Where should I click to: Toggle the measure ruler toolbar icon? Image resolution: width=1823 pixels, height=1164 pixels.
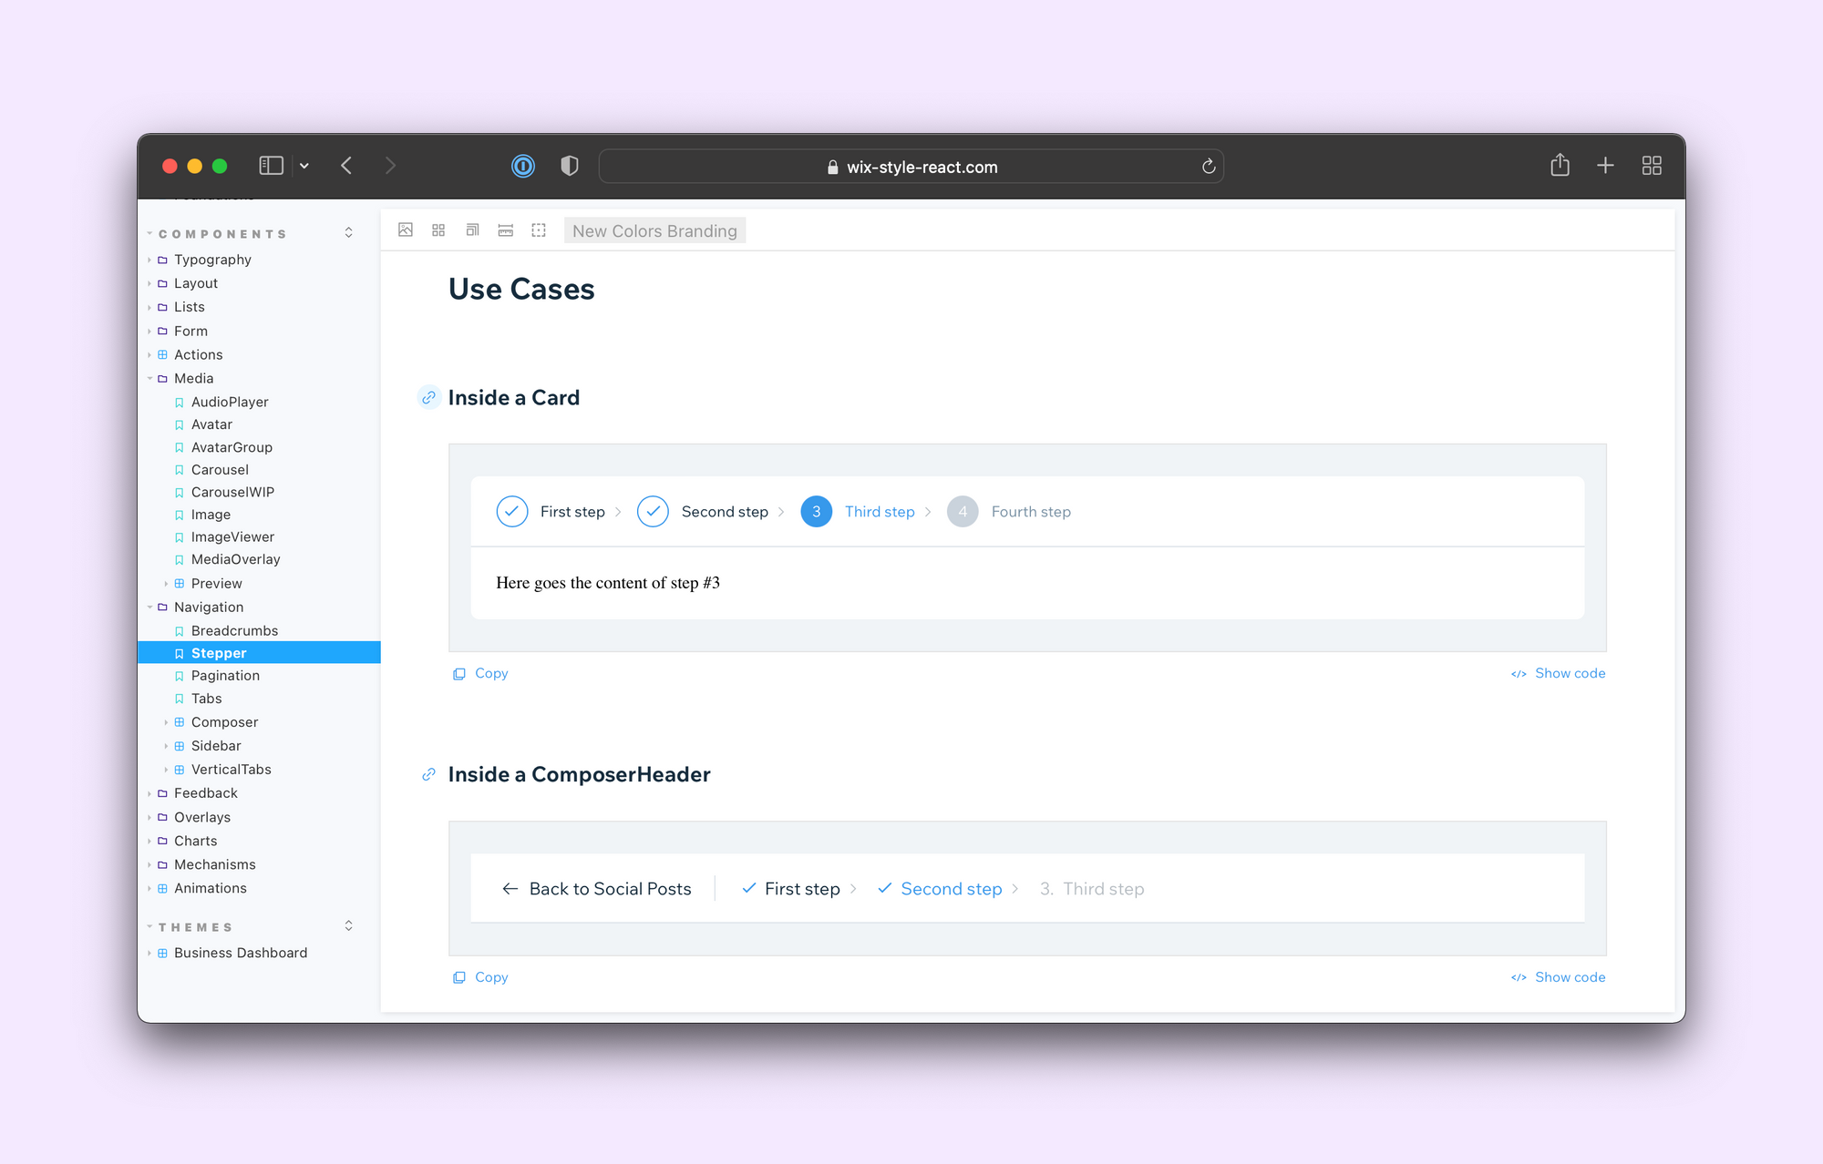[x=506, y=230]
